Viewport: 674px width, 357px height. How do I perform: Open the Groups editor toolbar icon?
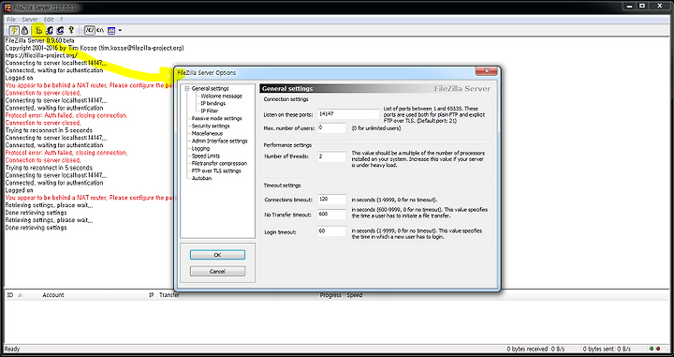pyautogui.click(x=60, y=31)
